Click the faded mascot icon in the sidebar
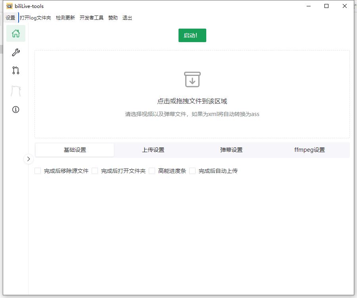Viewport: 357px width, 298px height. point(15,90)
